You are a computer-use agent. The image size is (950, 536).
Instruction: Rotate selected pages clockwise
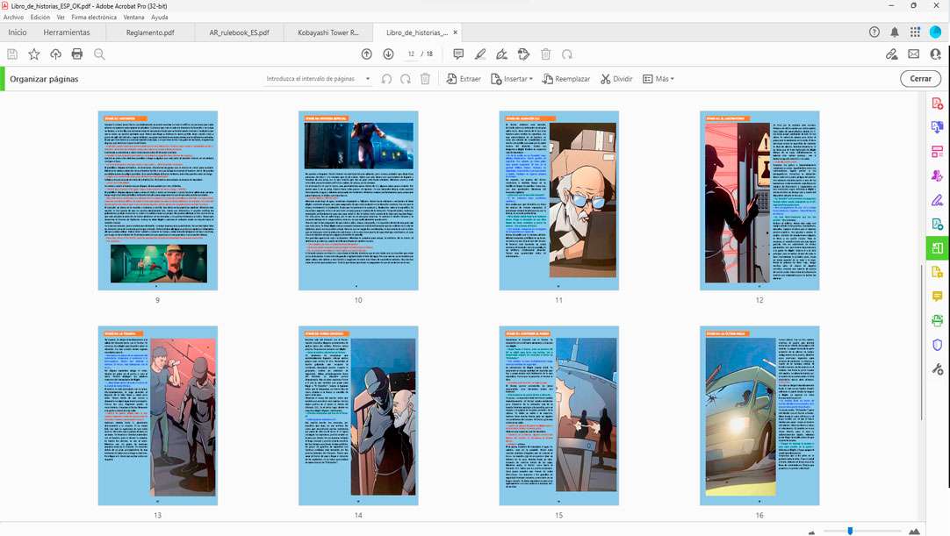[406, 79]
